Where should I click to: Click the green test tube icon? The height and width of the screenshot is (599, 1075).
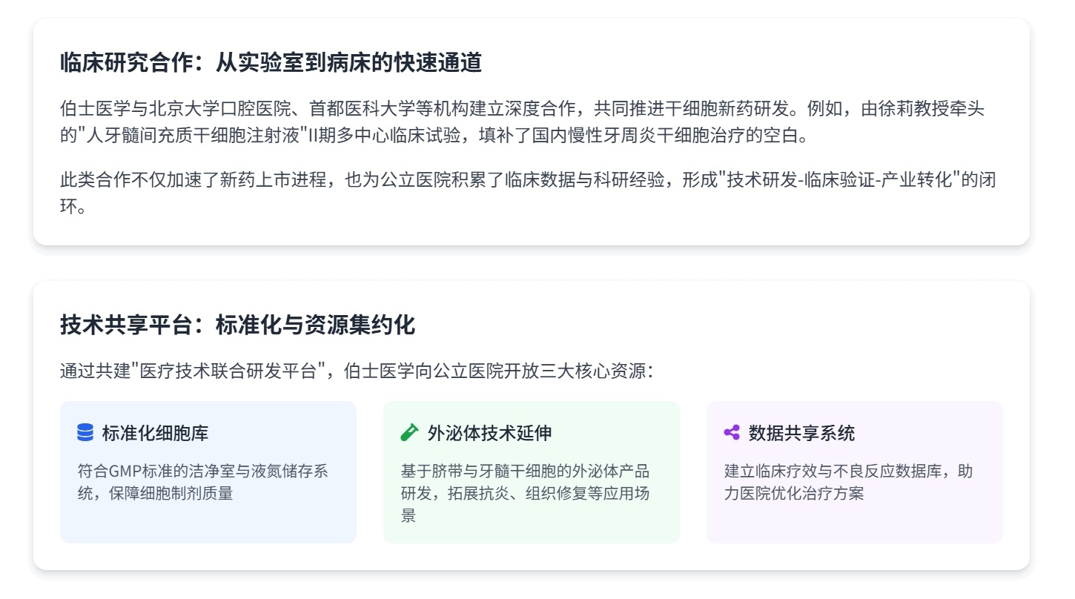pyautogui.click(x=408, y=432)
